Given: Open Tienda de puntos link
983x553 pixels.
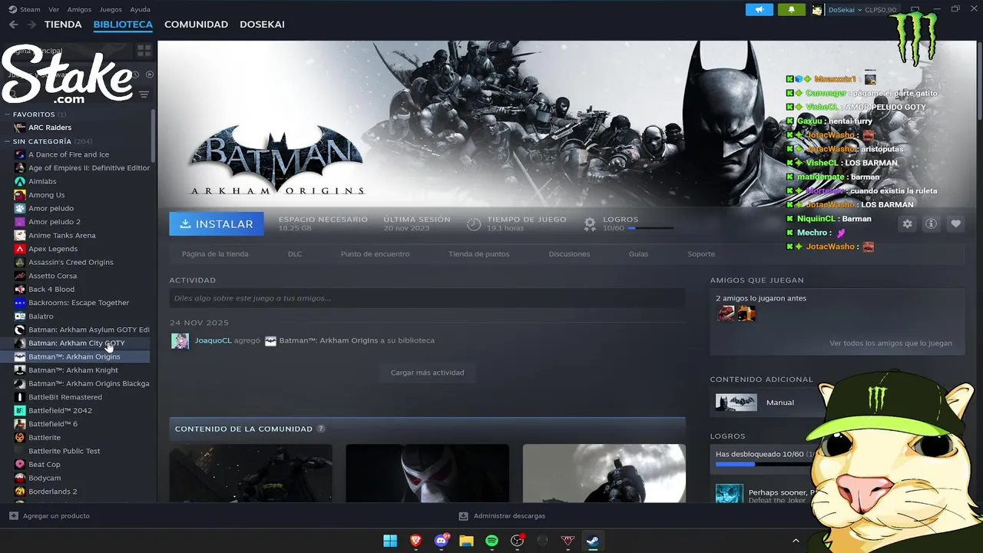Looking at the screenshot, I should (478, 254).
